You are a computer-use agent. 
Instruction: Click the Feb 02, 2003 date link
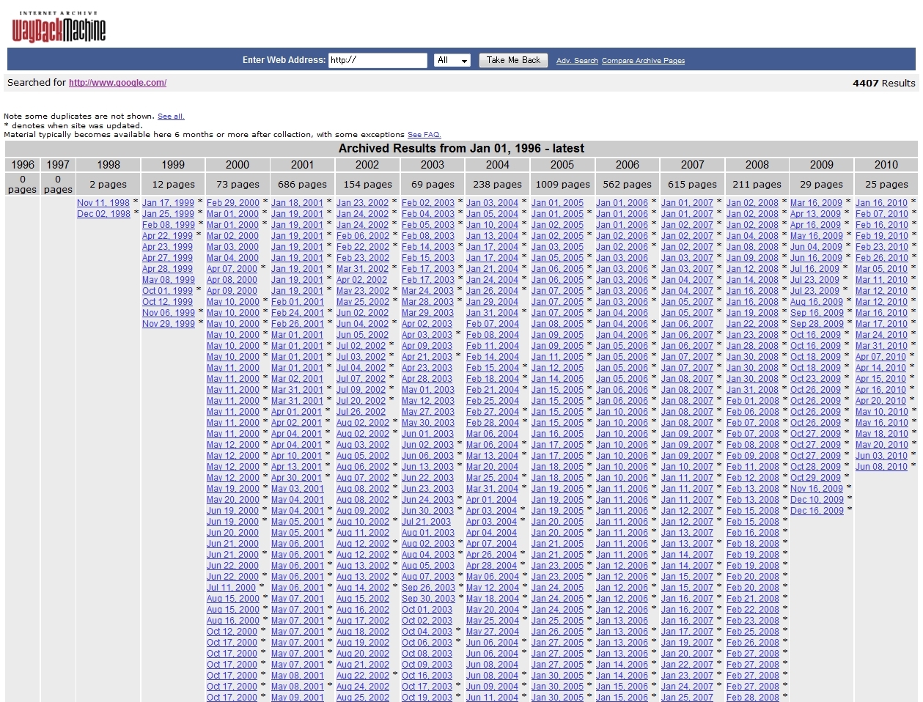(x=428, y=203)
